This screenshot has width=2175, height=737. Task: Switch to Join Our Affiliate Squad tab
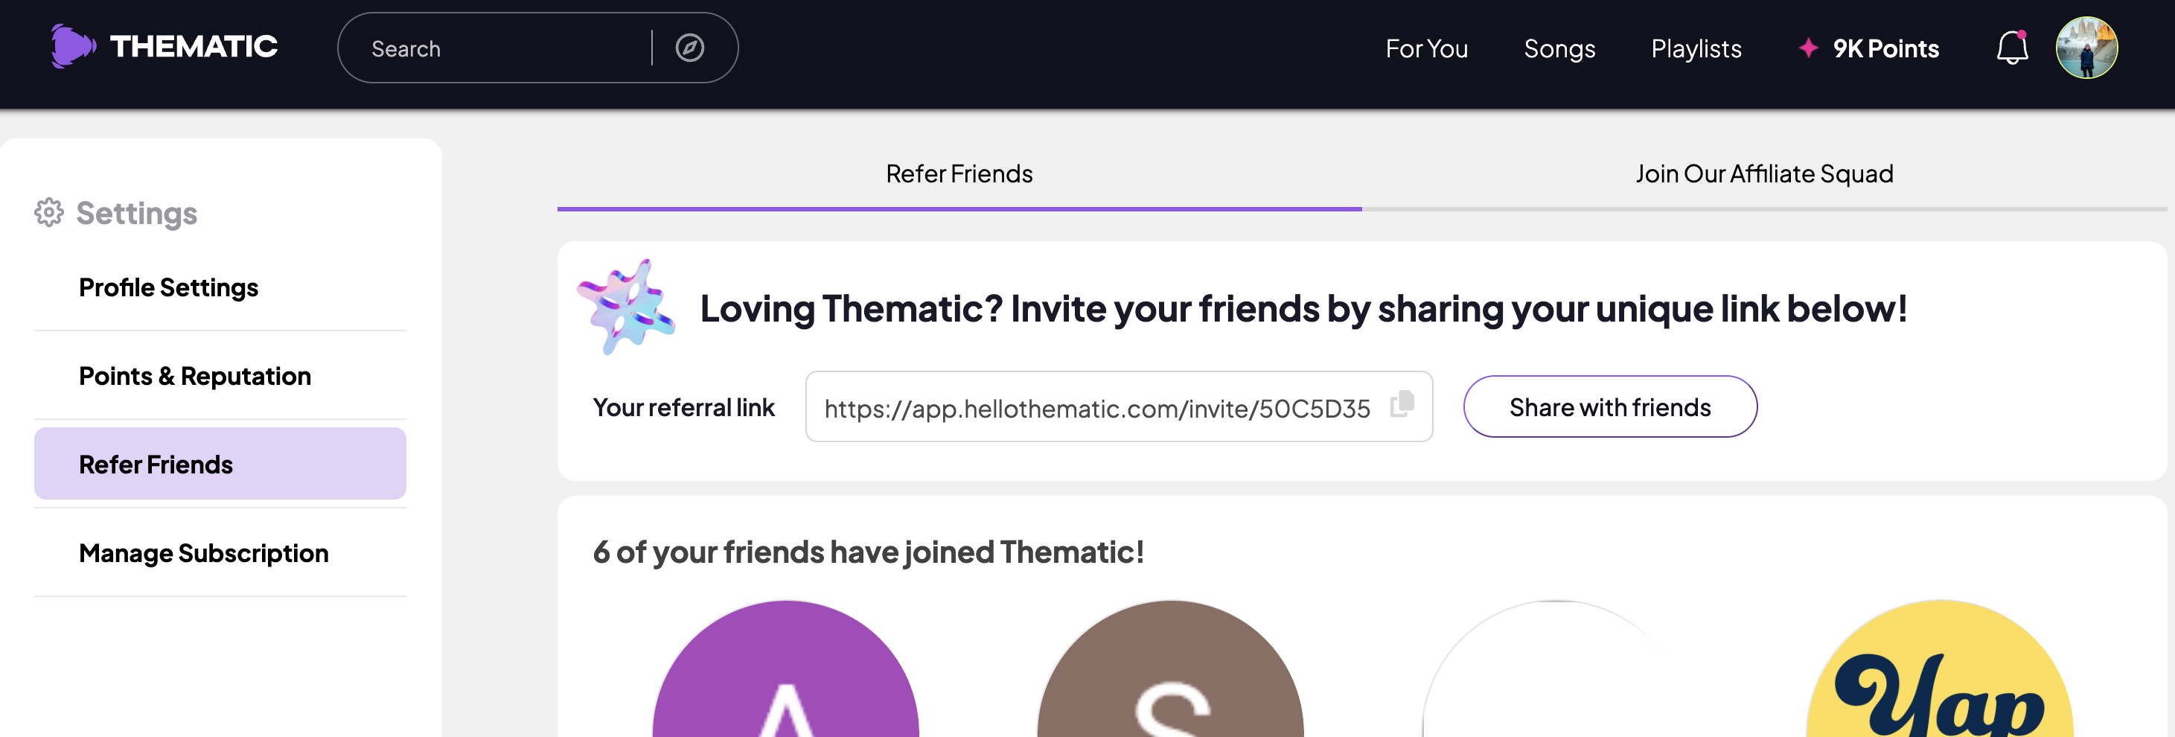(1763, 174)
